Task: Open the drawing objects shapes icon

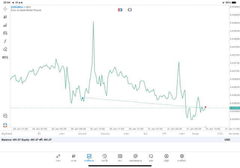Action: click(5, 49)
